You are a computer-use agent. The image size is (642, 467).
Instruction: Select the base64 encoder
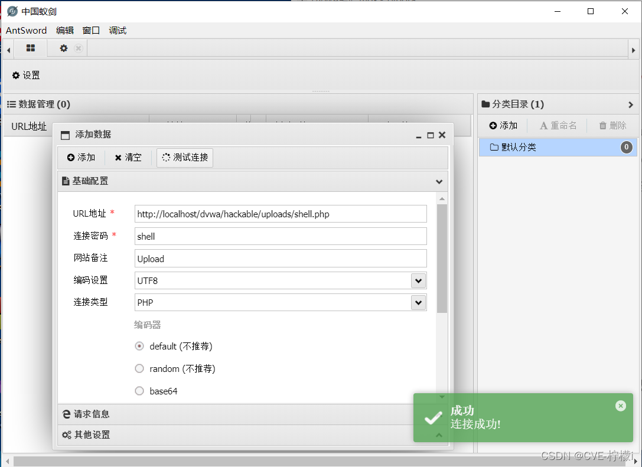point(139,391)
